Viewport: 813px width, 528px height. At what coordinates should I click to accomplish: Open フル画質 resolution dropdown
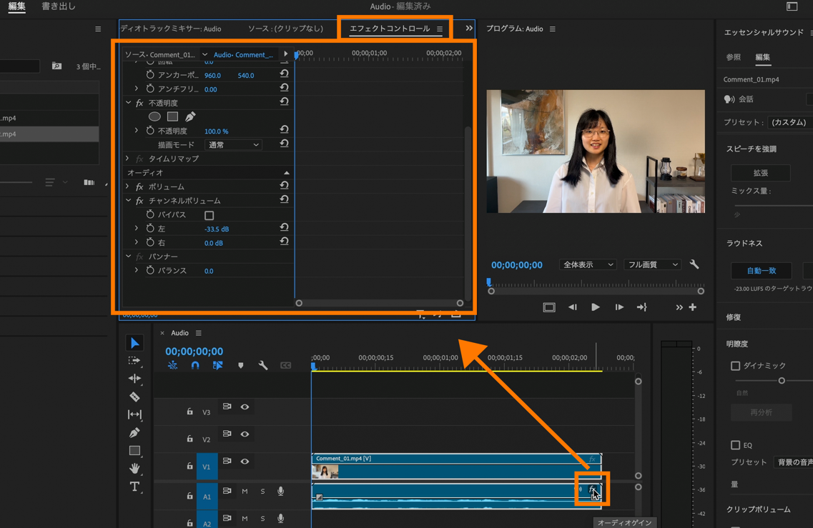651,265
